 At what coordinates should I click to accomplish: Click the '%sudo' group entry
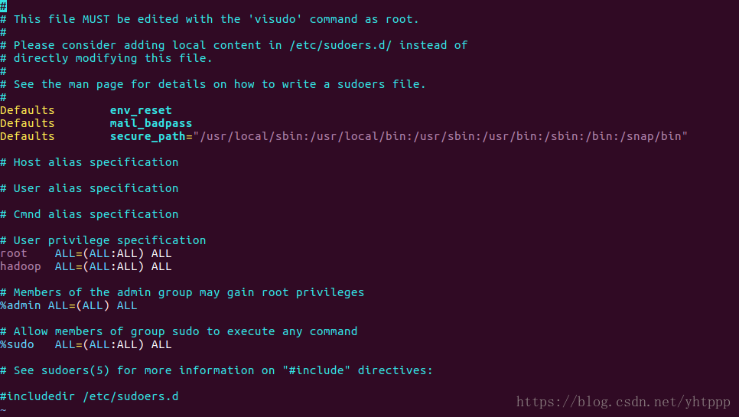tap(17, 344)
